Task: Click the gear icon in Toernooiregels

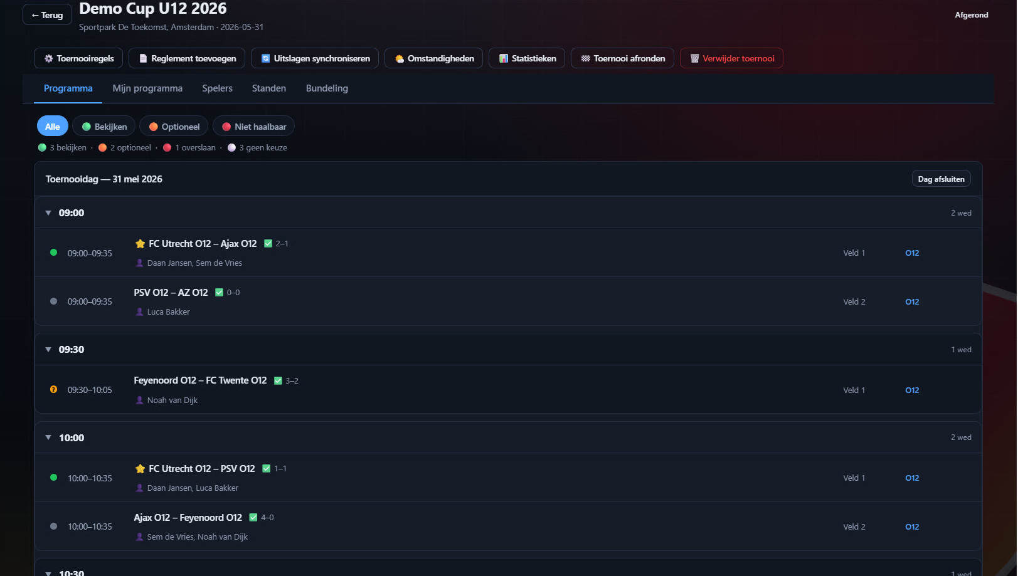Action: [x=48, y=58]
